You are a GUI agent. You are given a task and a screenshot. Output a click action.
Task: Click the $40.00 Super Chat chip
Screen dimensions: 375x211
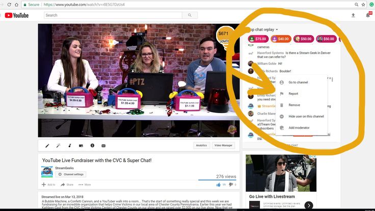tap(281, 39)
